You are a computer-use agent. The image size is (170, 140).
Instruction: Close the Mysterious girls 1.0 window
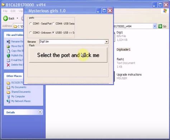point(110,11)
